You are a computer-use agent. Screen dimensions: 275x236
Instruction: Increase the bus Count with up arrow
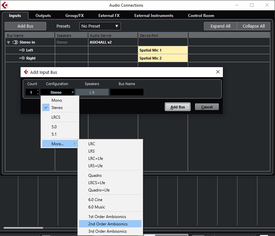pos(38,90)
